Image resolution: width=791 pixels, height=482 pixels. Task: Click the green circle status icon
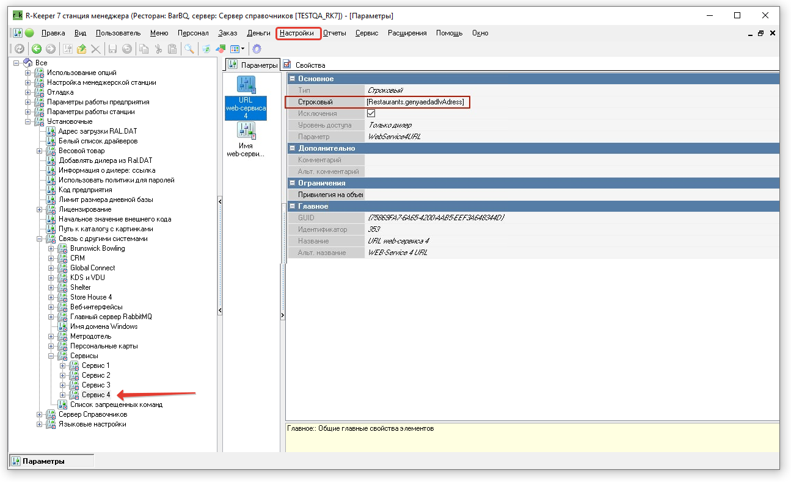point(29,33)
